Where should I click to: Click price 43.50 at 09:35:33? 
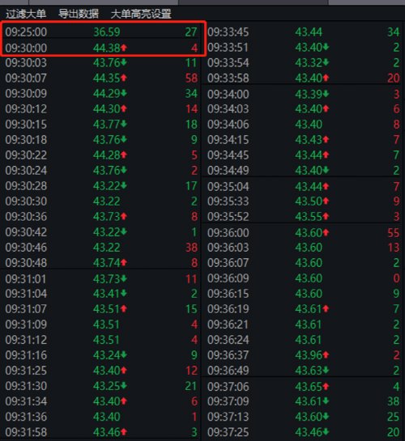point(309,201)
